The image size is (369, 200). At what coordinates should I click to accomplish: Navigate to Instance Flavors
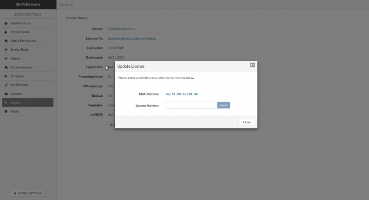tap(28, 67)
